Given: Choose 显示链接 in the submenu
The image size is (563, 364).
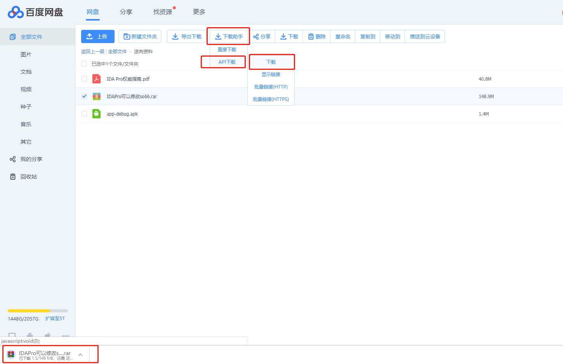Looking at the screenshot, I should point(271,75).
